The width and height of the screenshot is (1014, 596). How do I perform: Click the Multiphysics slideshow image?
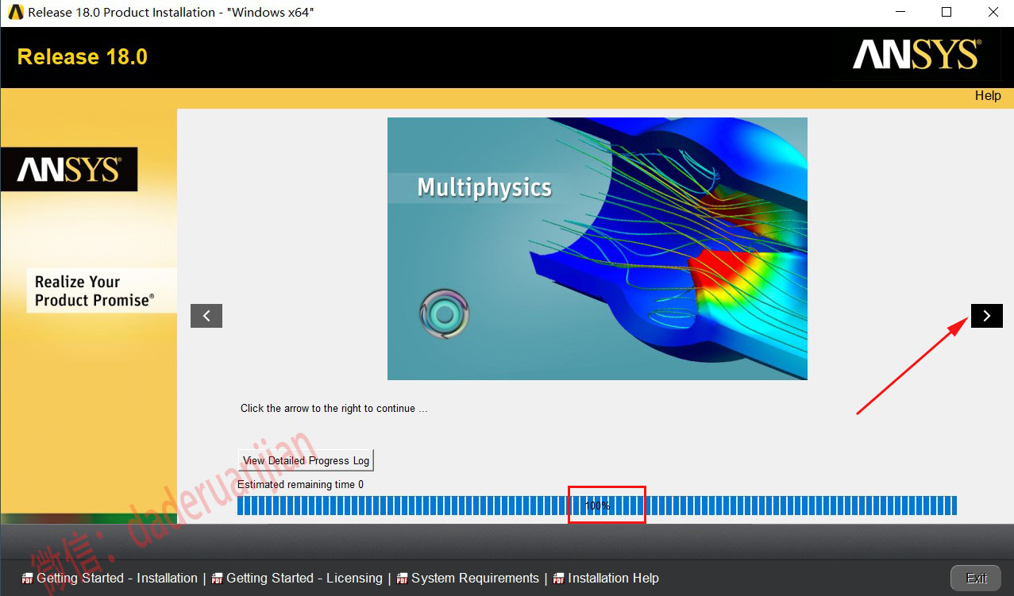pyautogui.click(x=597, y=249)
